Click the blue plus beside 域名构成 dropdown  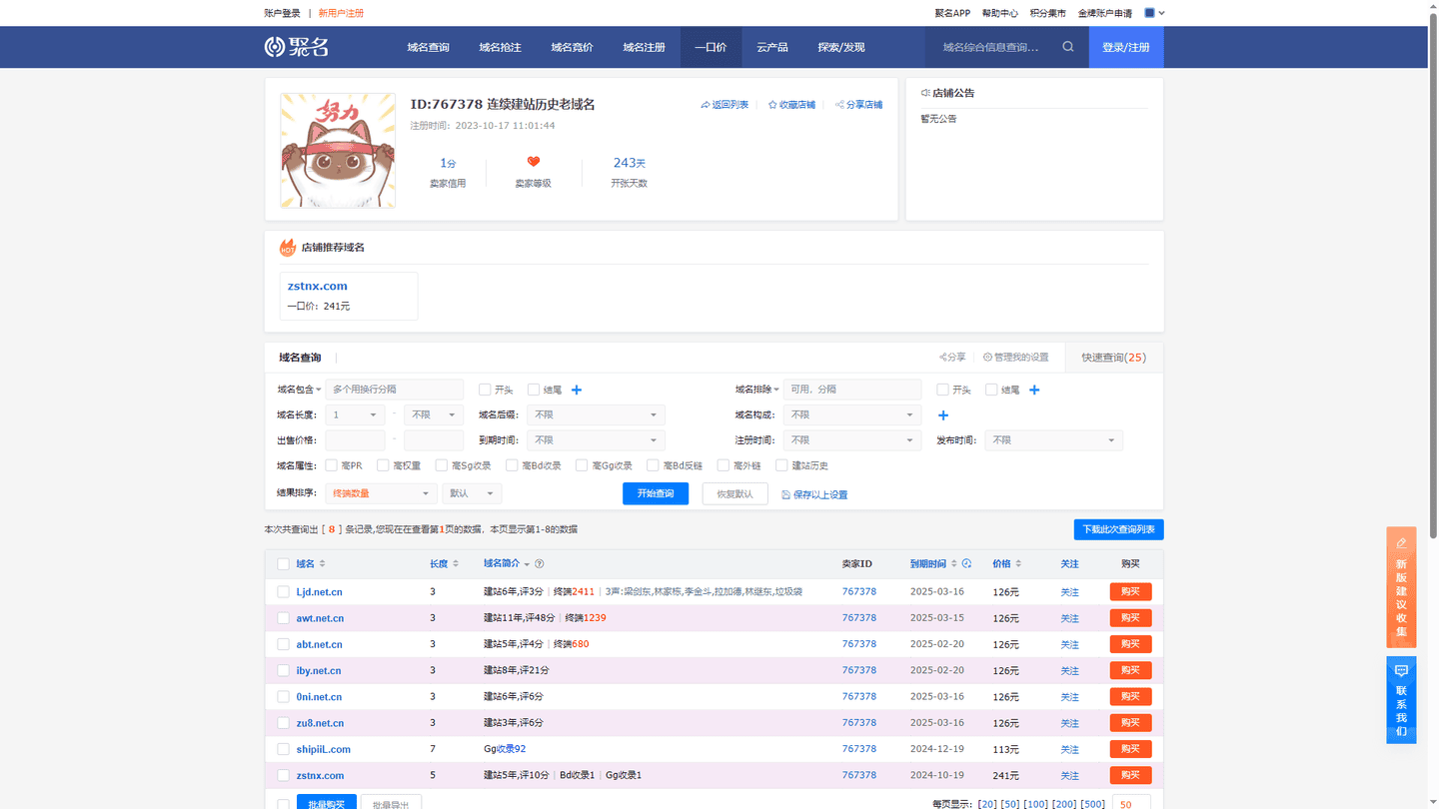tap(943, 415)
